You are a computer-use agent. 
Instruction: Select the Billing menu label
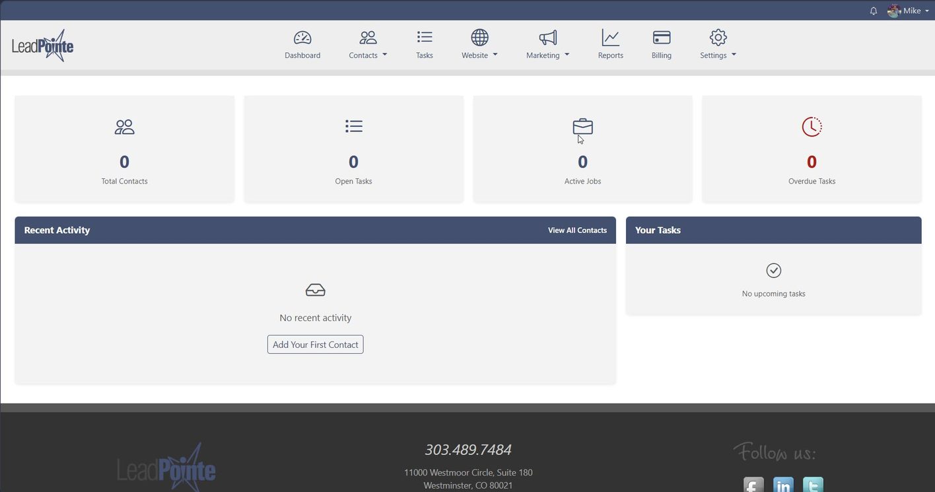[662, 55]
